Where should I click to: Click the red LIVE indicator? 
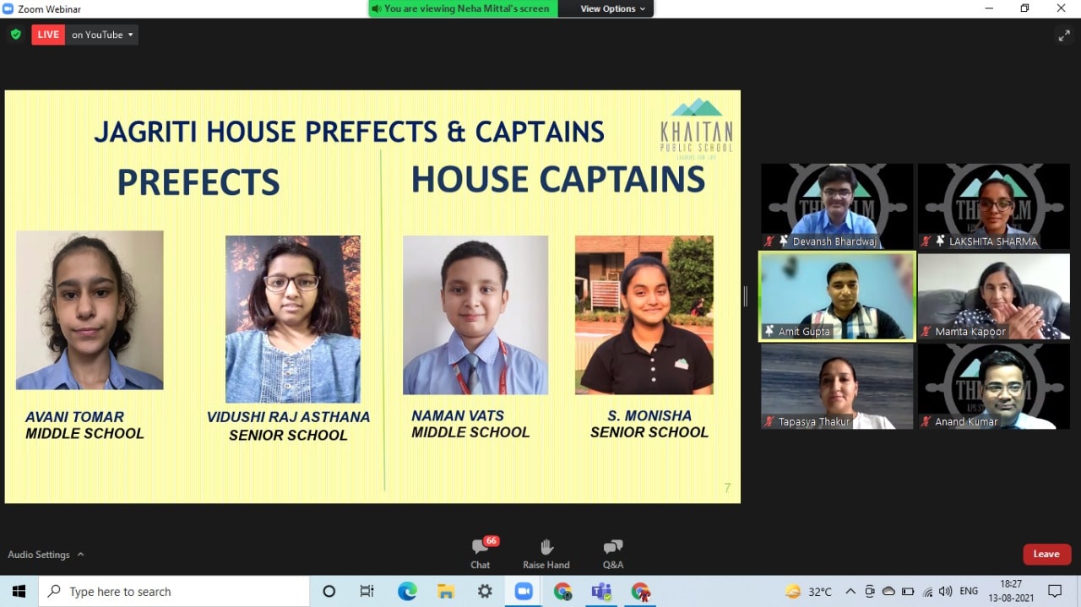(x=48, y=35)
